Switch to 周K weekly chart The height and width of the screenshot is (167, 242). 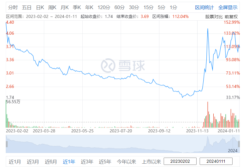(52, 7)
